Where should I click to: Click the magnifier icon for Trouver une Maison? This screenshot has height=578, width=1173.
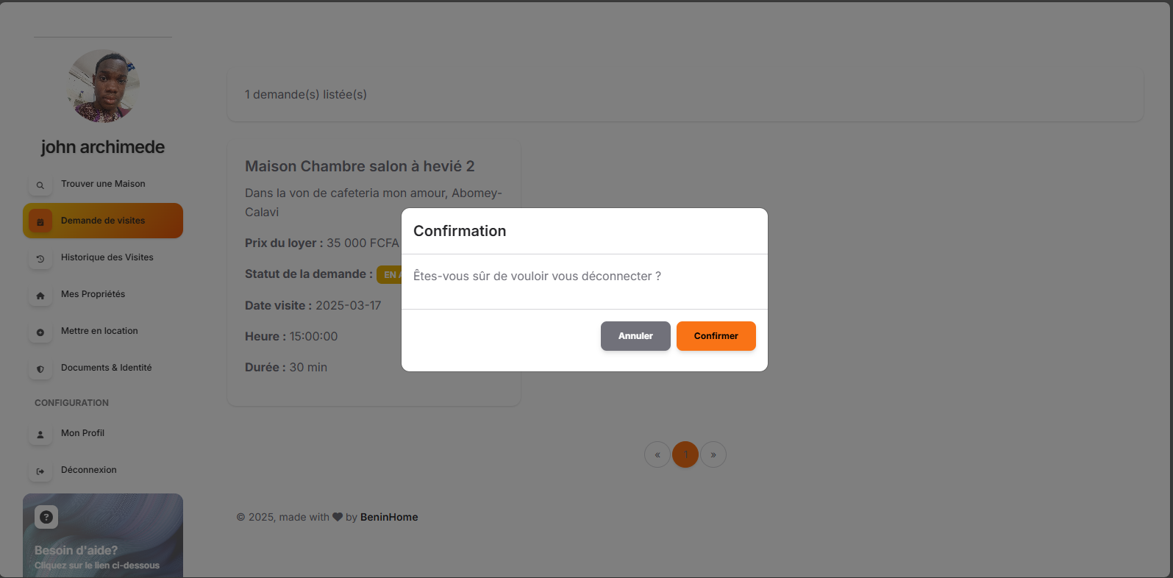(x=40, y=185)
